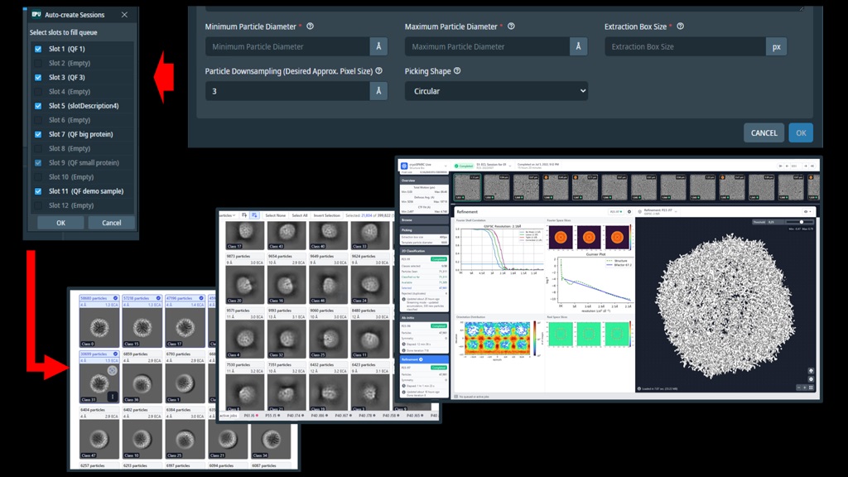Click Invert Selection above the 2D classes

[326, 215]
